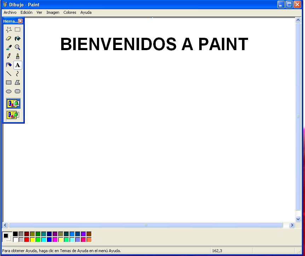
Task: Select the Ellipse tool
Action: [x=9, y=91]
